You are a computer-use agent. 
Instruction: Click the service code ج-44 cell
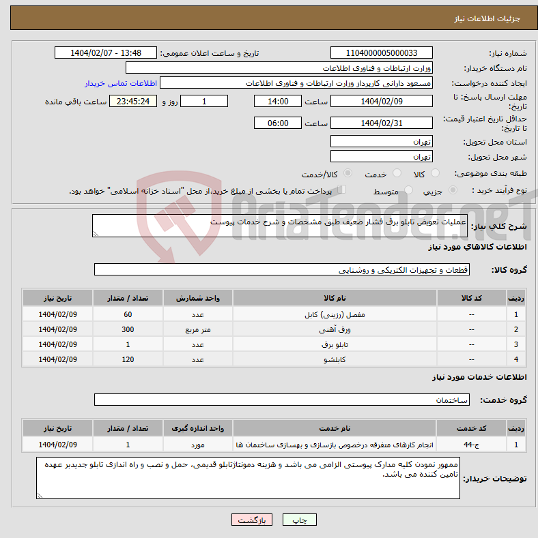point(471,445)
